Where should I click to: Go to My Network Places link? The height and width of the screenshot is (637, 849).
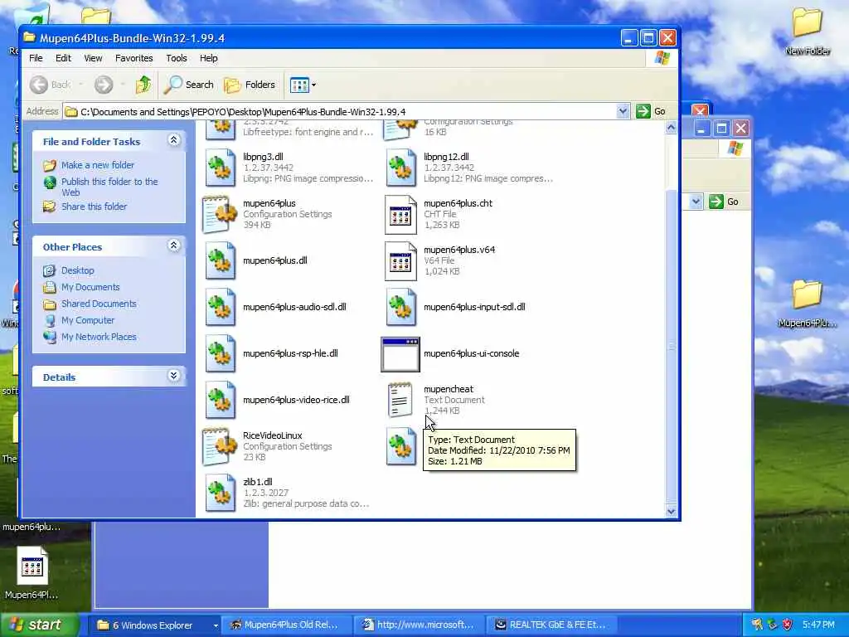coord(99,337)
